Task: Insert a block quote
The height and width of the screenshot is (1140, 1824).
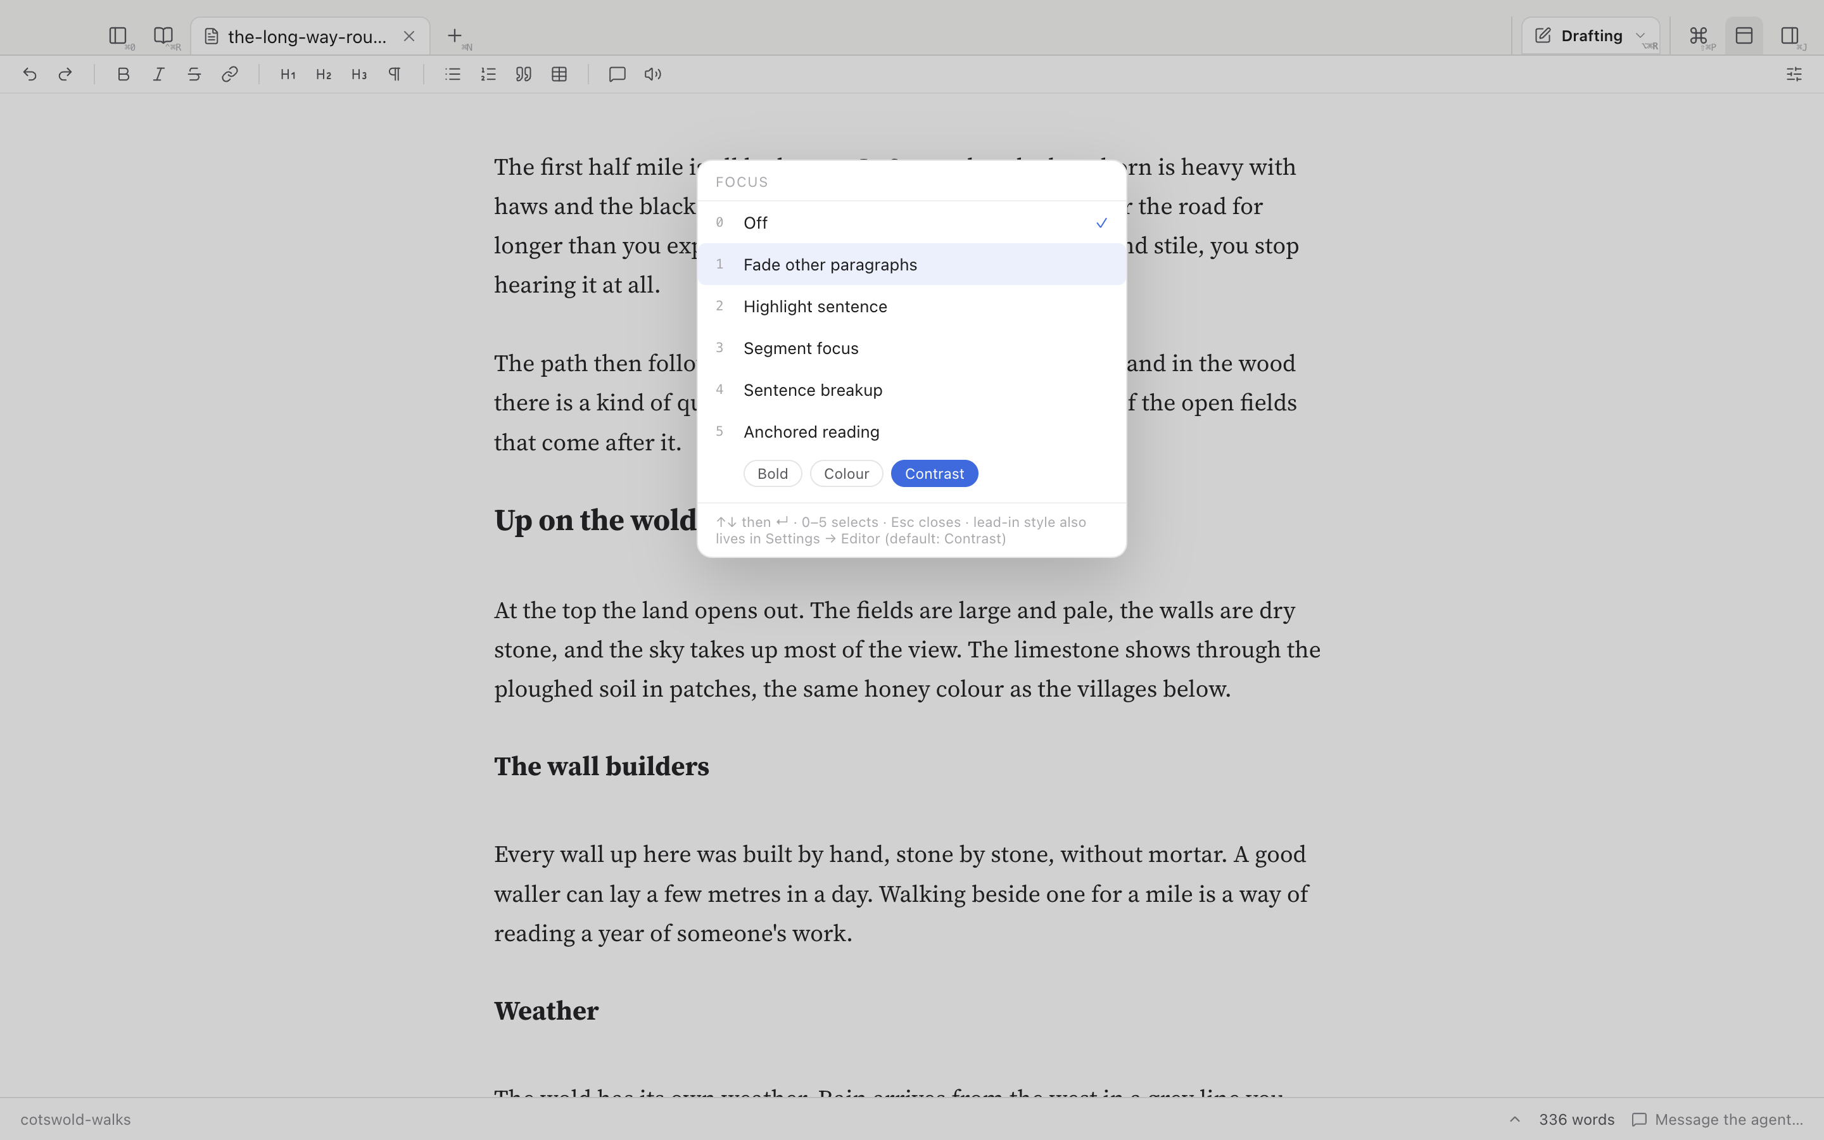Action: click(524, 74)
